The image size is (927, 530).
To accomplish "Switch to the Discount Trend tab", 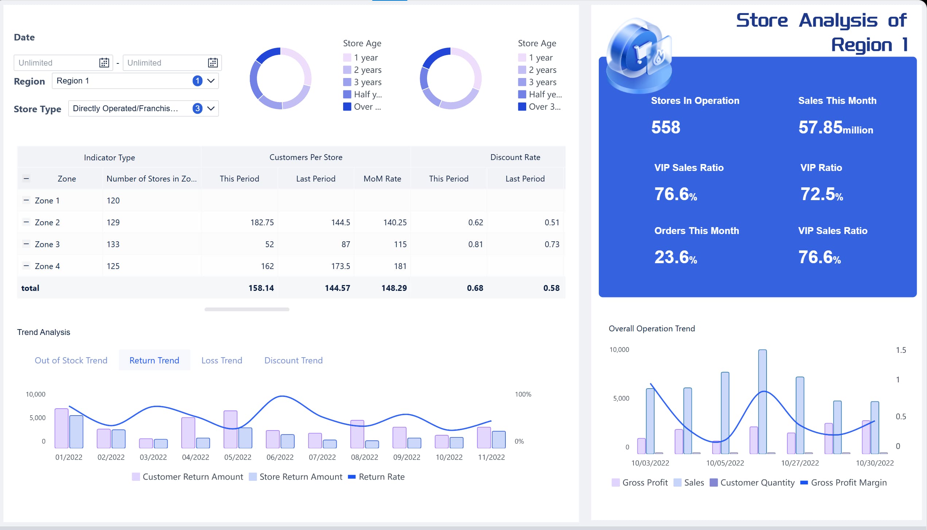I will coord(294,360).
